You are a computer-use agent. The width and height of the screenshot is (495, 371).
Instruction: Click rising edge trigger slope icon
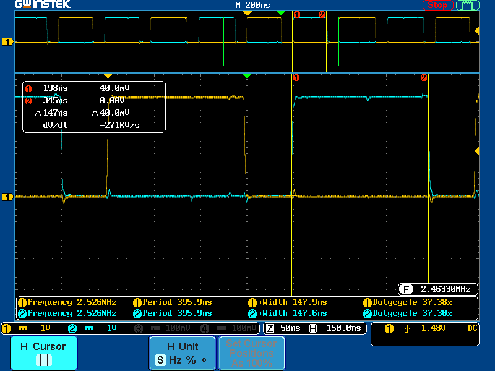pos(407,329)
